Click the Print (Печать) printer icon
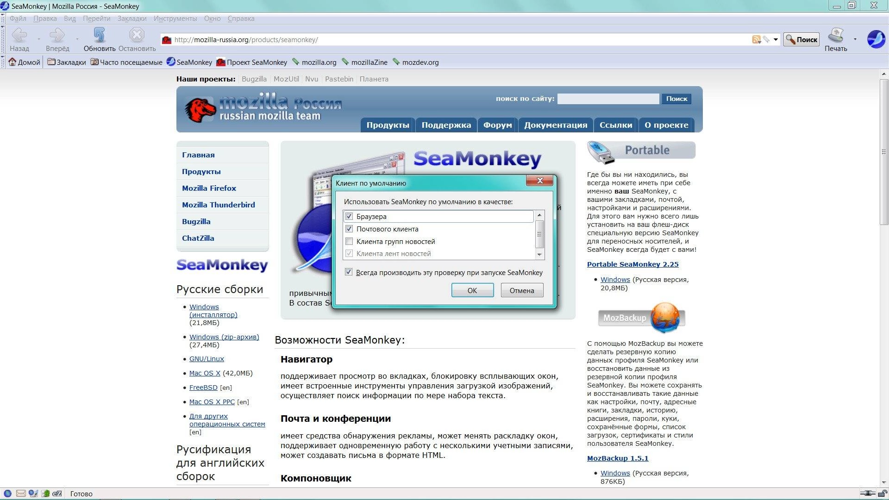 click(836, 35)
